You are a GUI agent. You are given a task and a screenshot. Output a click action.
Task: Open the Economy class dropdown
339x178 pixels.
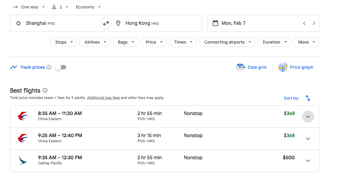point(88,7)
